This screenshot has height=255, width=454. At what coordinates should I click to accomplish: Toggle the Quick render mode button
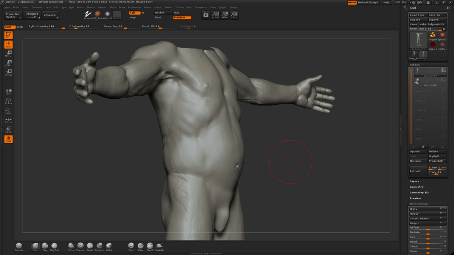(x=8, y=139)
